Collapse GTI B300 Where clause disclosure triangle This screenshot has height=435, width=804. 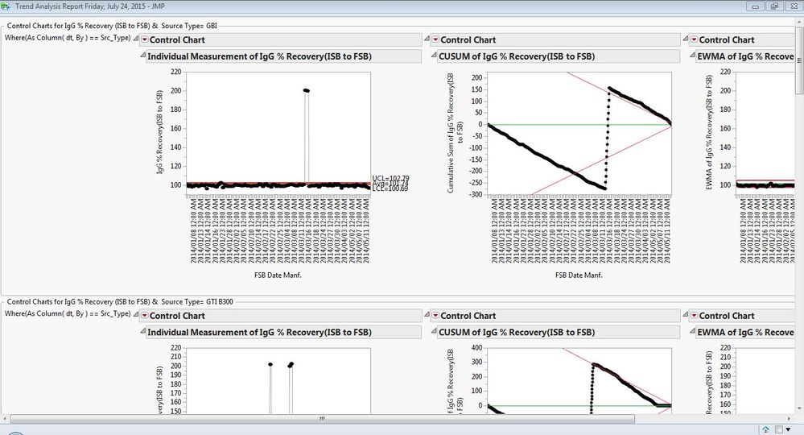tap(136, 314)
